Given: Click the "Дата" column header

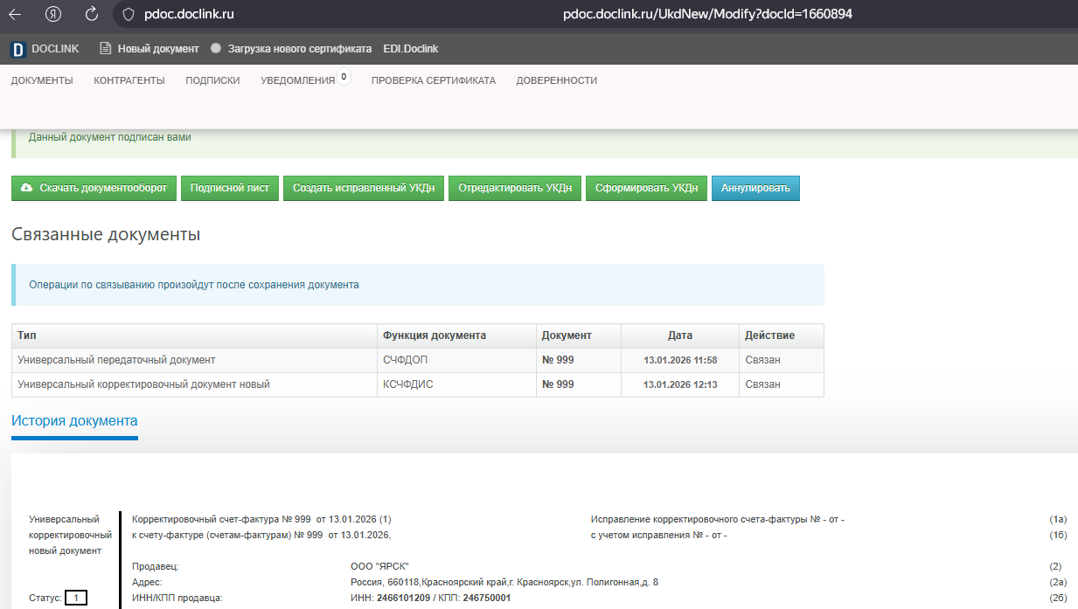Looking at the screenshot, I should pos(680,336).
